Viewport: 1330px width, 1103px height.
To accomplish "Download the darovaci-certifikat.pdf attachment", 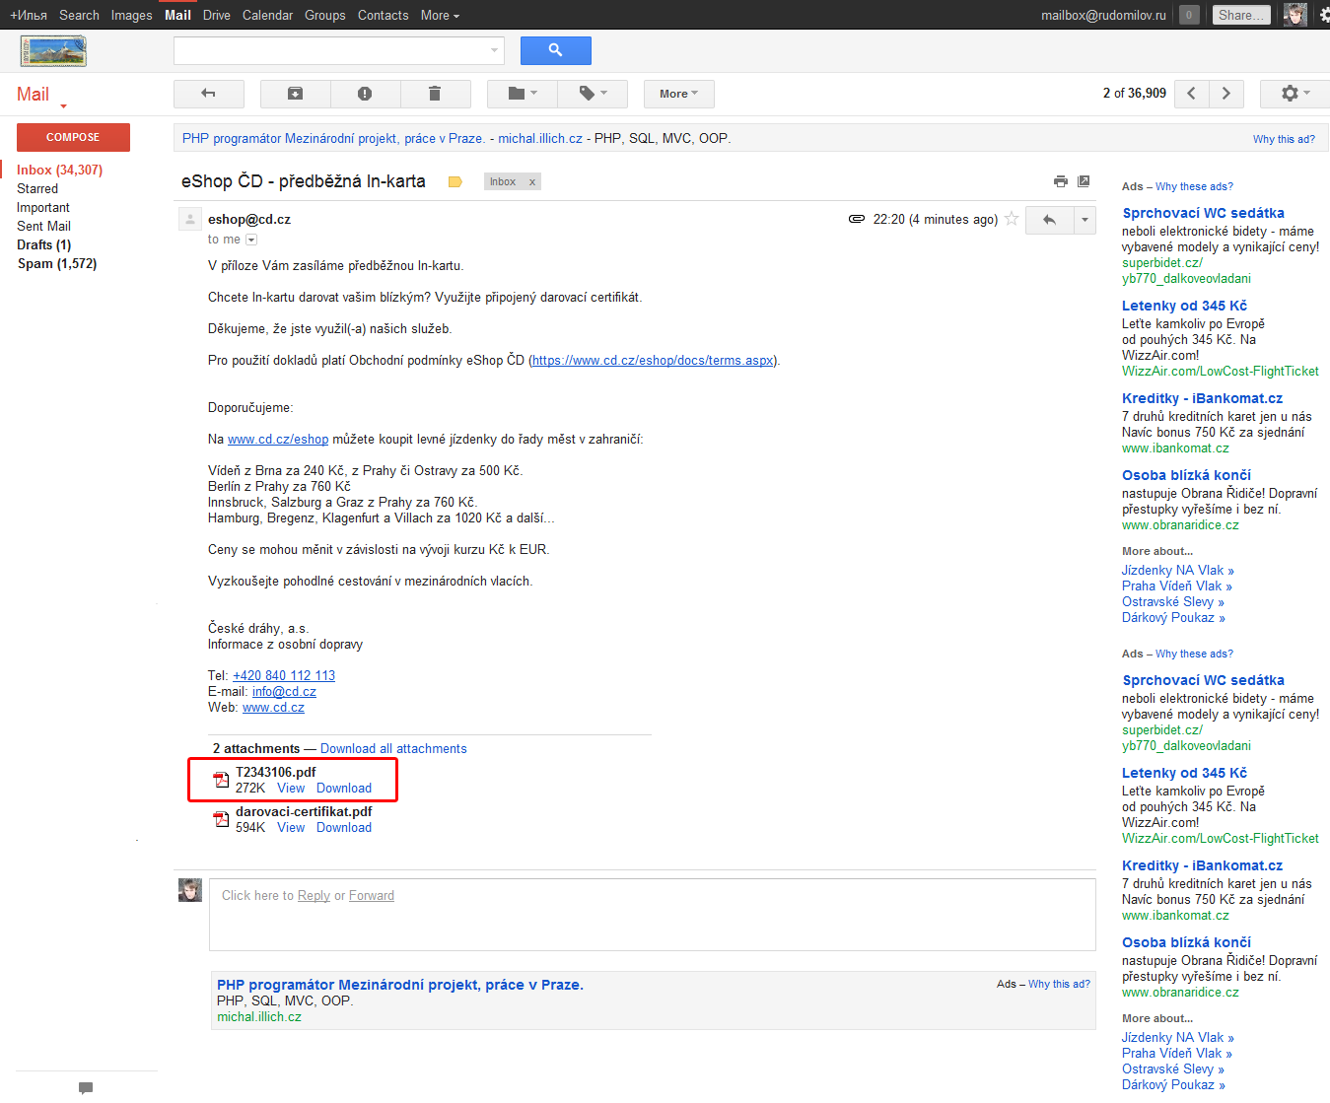I will 344,828.
